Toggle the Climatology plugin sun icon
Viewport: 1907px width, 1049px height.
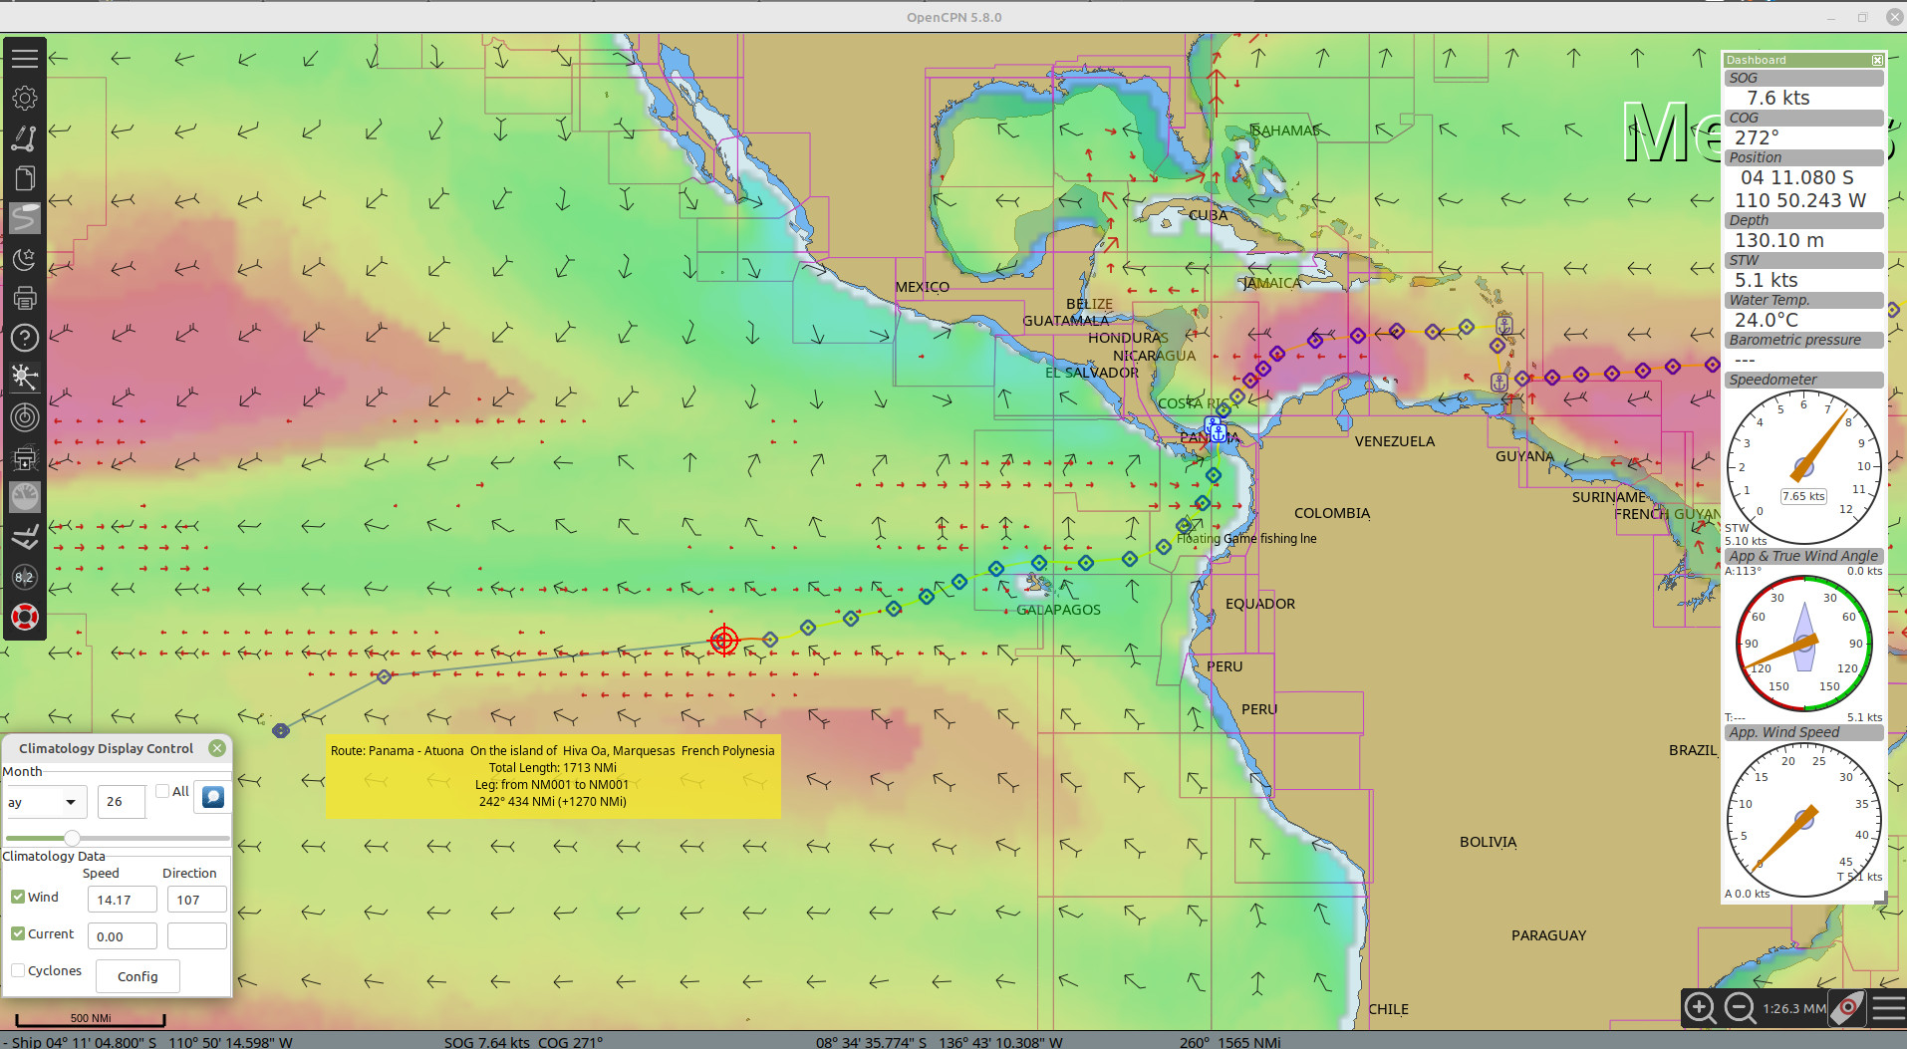[x=25, y=378]
